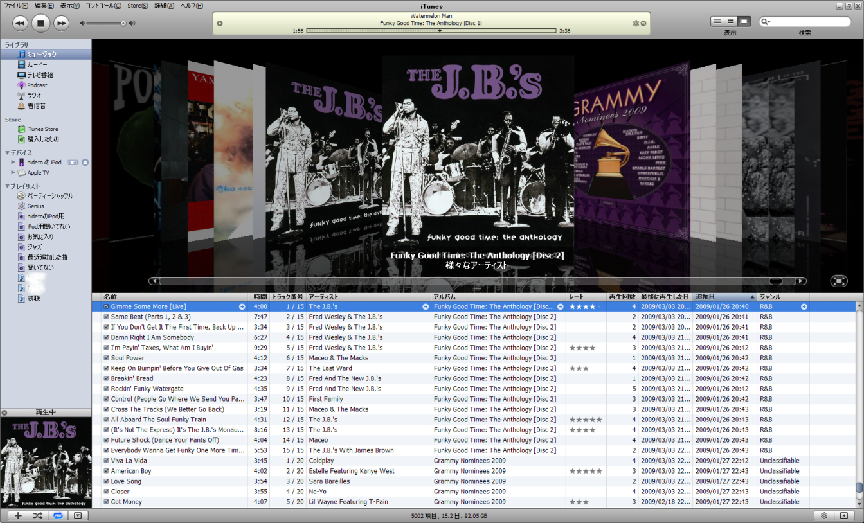Click the previous track rewind button
The image size is (864, 523).
20,23
